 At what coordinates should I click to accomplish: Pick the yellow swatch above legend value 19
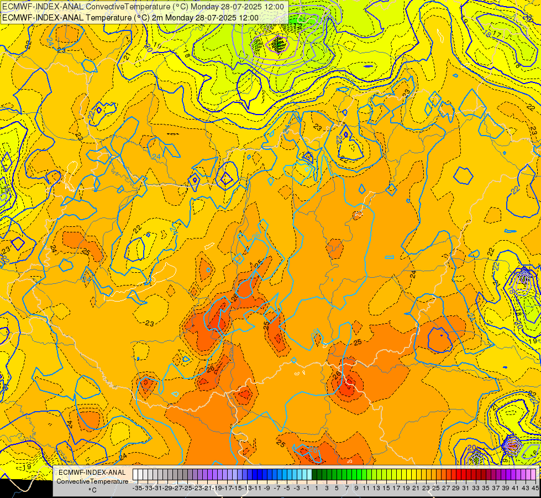(x=404, y=474)
